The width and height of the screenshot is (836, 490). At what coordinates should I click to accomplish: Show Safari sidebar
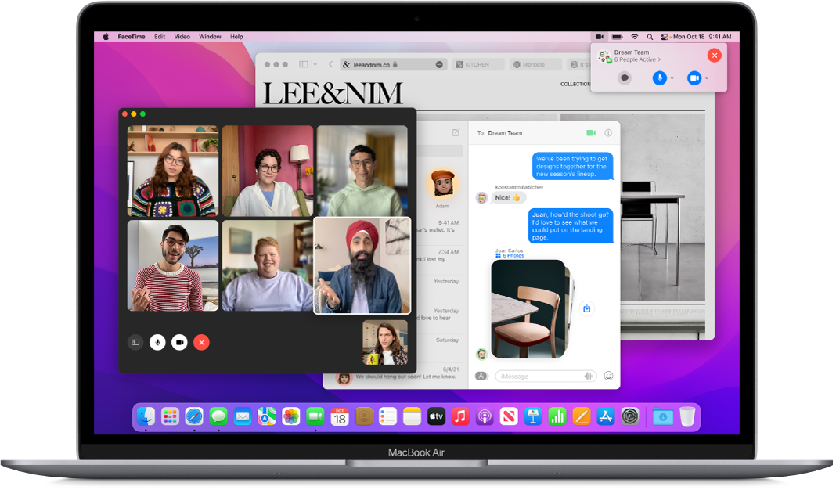304,64
